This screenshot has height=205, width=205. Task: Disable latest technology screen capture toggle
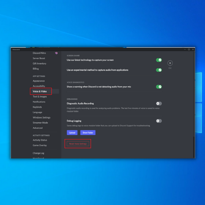(159, 60)
